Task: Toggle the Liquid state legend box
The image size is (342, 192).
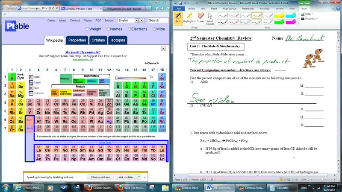Action: click(31, 82)
